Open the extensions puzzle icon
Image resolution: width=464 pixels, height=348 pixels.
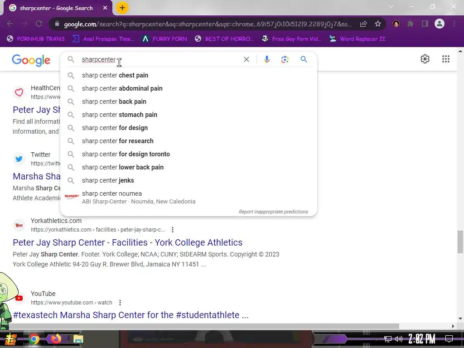[x=411, y=24]
